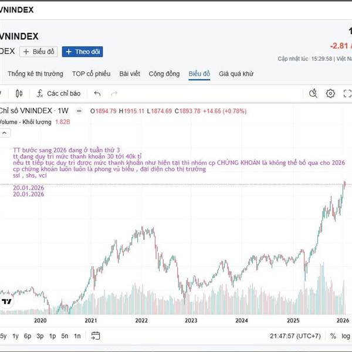352x352 pixels.
Task: Open chart settings gear
Action: tap(330, 93)
